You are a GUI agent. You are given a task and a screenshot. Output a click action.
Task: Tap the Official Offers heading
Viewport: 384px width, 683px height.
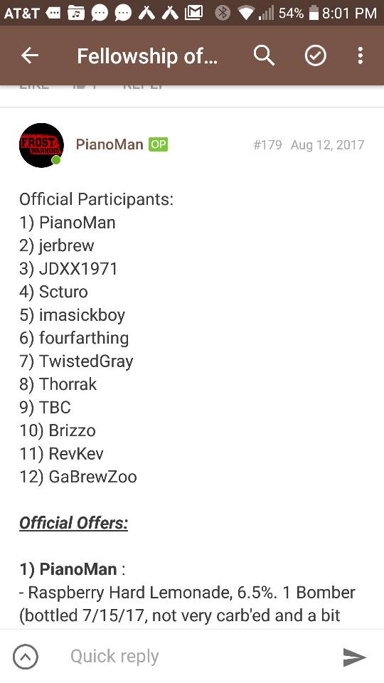[x=73, y=523]
